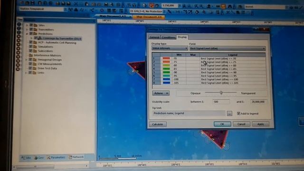Click the Apply button
The image size is (304, 171).
click(x=261, y=124)
